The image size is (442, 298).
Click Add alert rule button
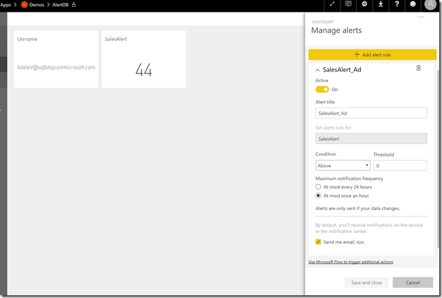pos(373,54)
